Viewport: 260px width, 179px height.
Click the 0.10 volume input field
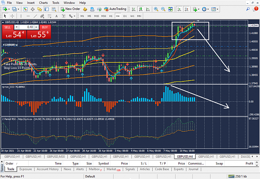[x=27, y=27]
